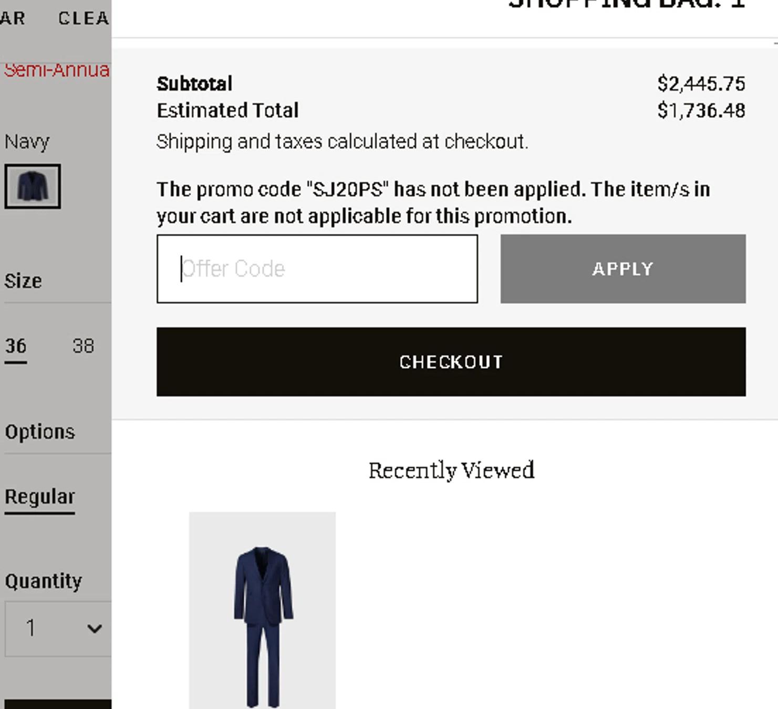Click the black button below Quantity
The image size is (778, 709).
(x=58, y=704)
